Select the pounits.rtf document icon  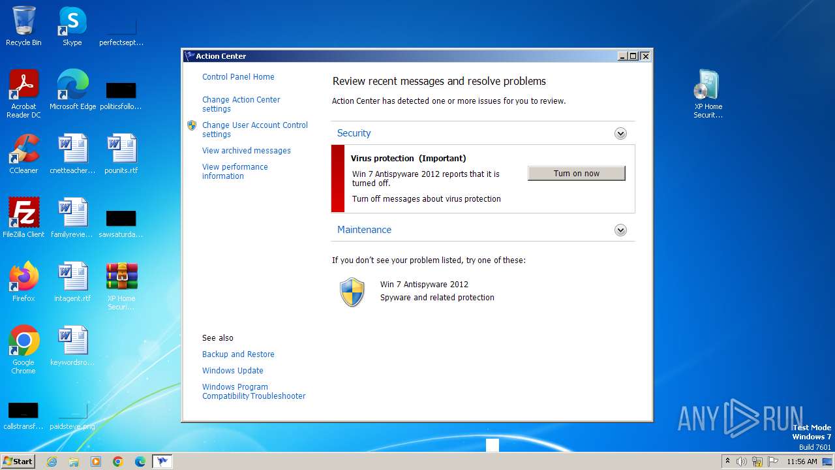click(121, 154)
